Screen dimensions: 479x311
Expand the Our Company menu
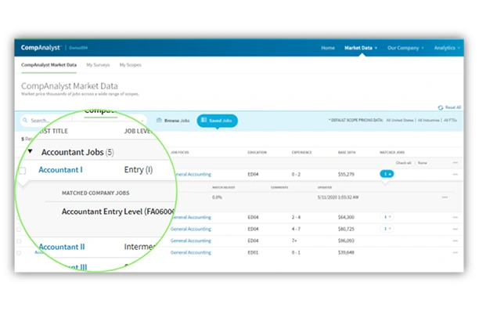[405, 48]
